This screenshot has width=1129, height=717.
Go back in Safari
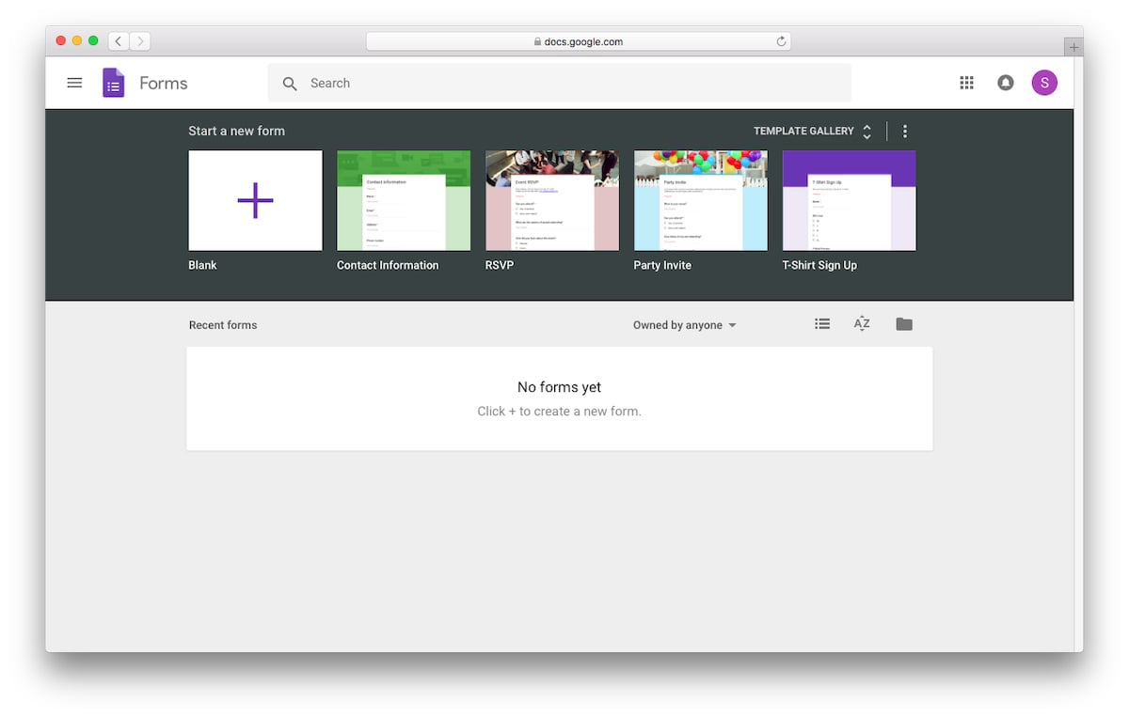(x=119, y=41)
